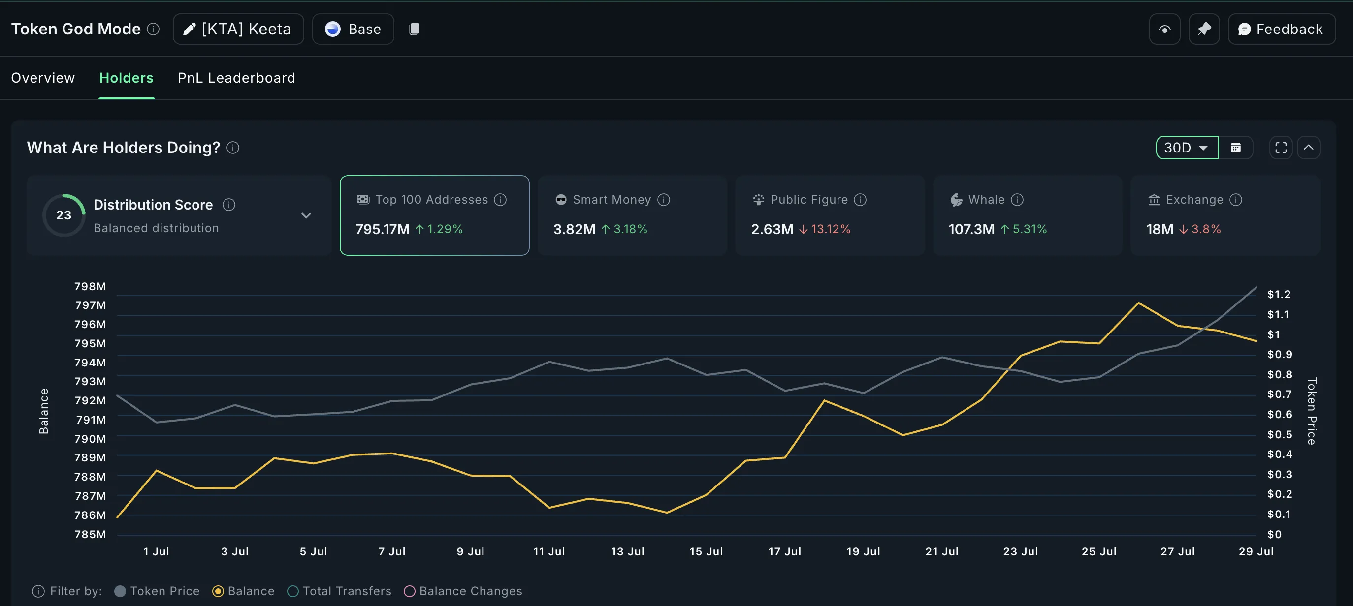Image resolution: width=1353 pixels, height=606 pixels.
Task: Switch to the Overview tab
Action: (x=43, y=78)
